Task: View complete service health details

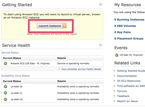Action: tap(81, 69)
